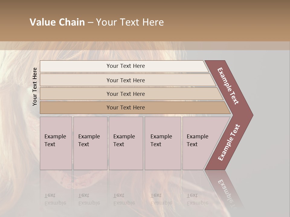290x217 pixels.
Task: Select the second 'Your Text Here' bar
Action: (x=127, y=80)
